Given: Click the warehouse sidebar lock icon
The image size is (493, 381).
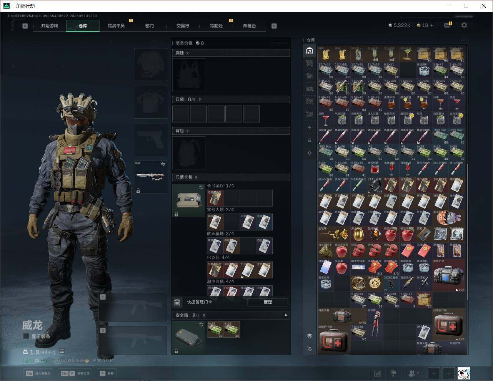Looking at the screenshot, I should [310, 140].
